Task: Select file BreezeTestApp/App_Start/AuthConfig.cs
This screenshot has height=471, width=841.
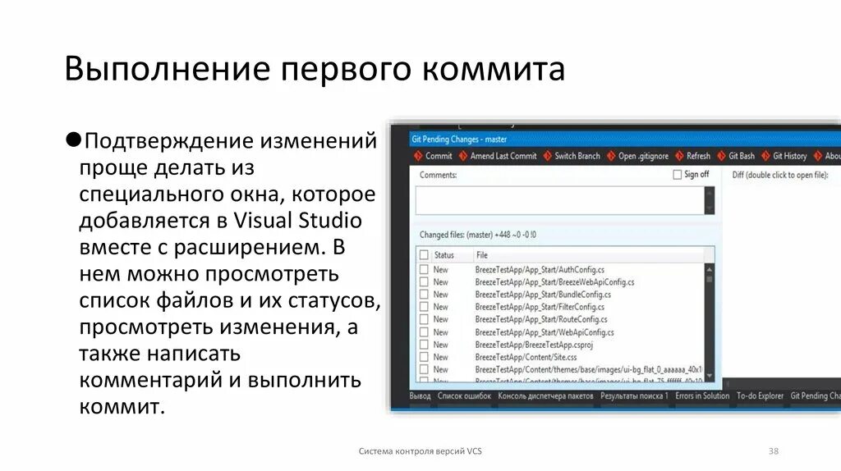Action: (x=540, y=269)
